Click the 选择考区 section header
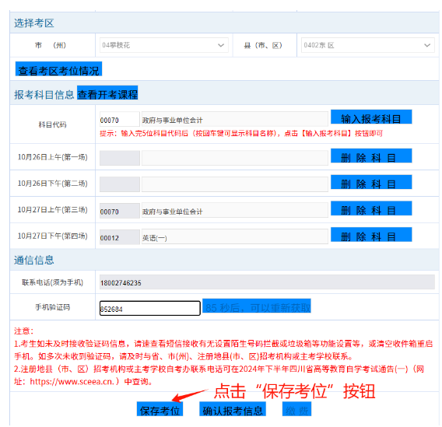Screen dimensions: 442x427 pyautogui.click(x=33, y=23)
